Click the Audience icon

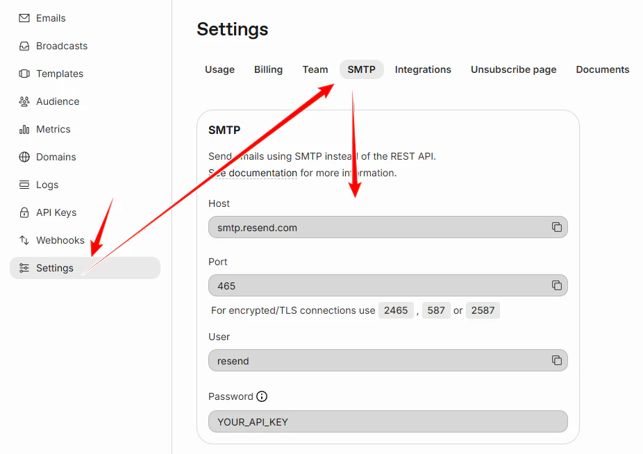tap(24, 101)
